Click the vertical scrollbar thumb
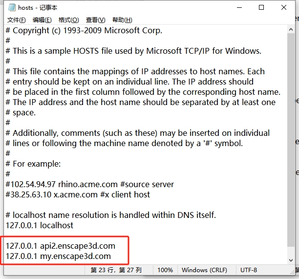Screen dimensions: 299x279 (291, 140)
